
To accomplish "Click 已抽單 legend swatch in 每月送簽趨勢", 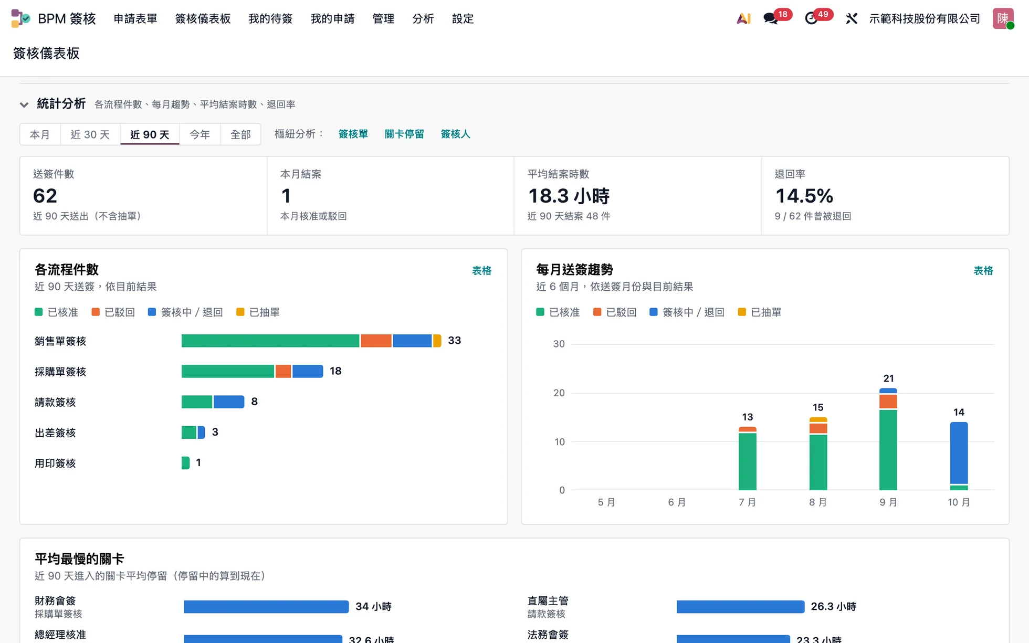I will tap(742, 312).
